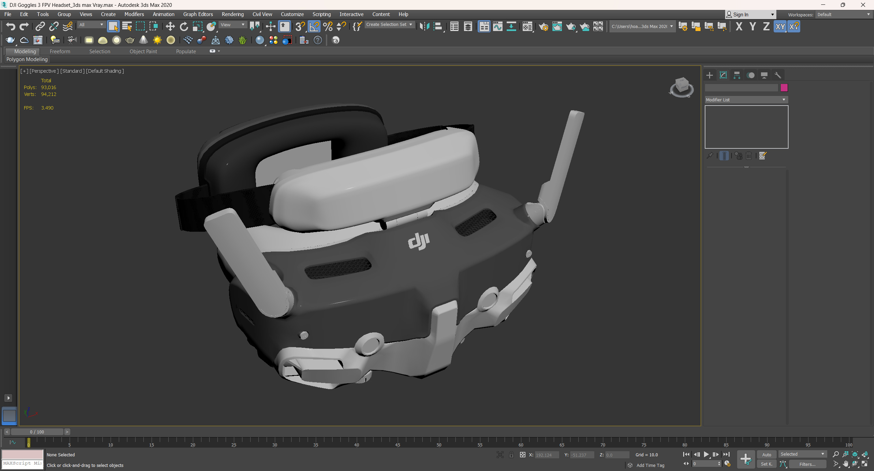This screenshot has height=471, width=874.
Task: Toggle Percent Snap
Action: point(328,26)
